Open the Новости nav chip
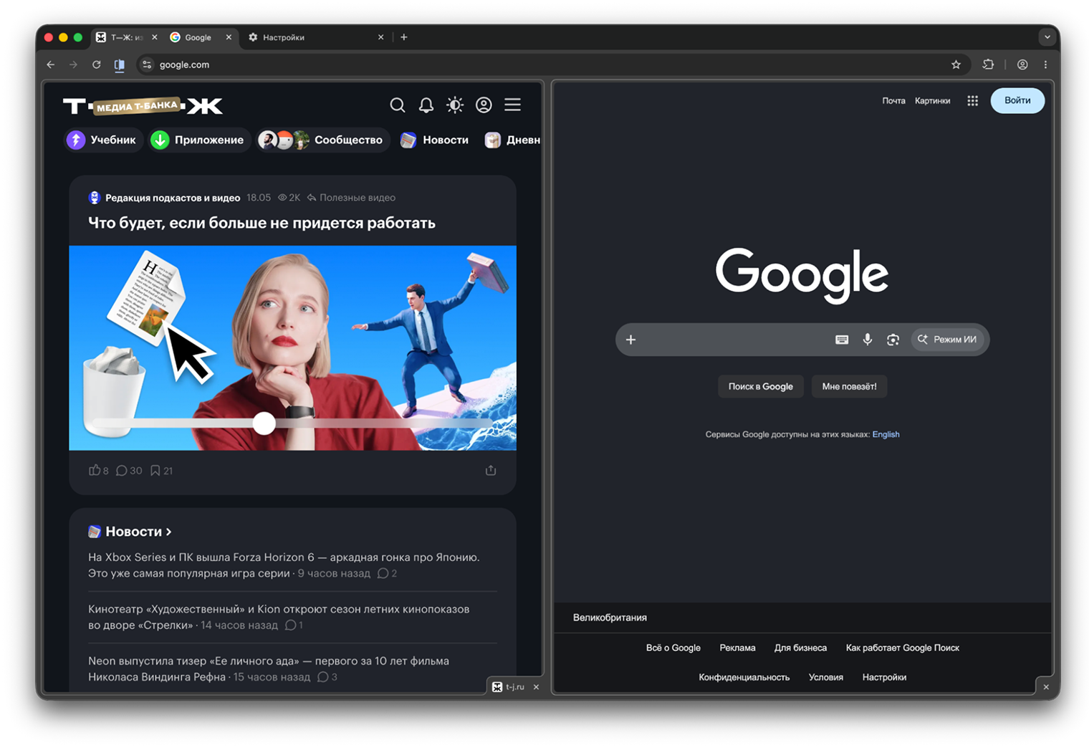Screen dimensions: 1089x748 click(x=434, y=140)
